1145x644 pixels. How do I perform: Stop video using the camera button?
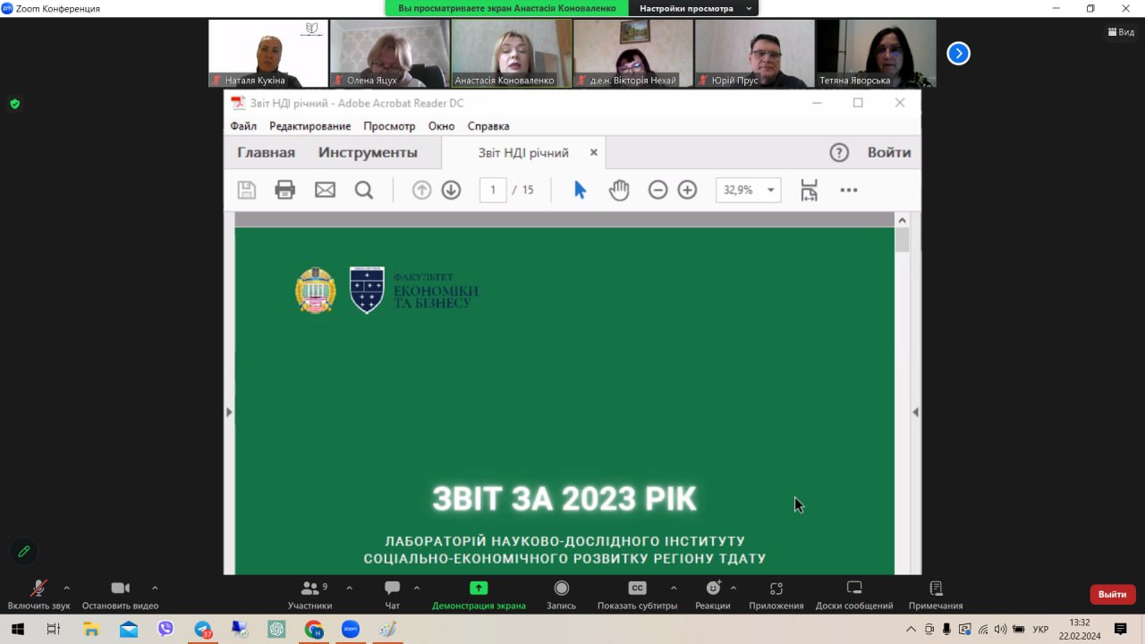(120, 594)
